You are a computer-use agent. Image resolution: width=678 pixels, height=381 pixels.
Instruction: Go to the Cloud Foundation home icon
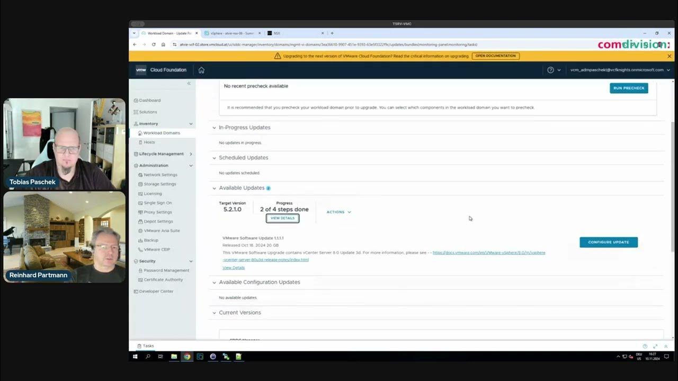pyautogui.click(x=201, y=70)
